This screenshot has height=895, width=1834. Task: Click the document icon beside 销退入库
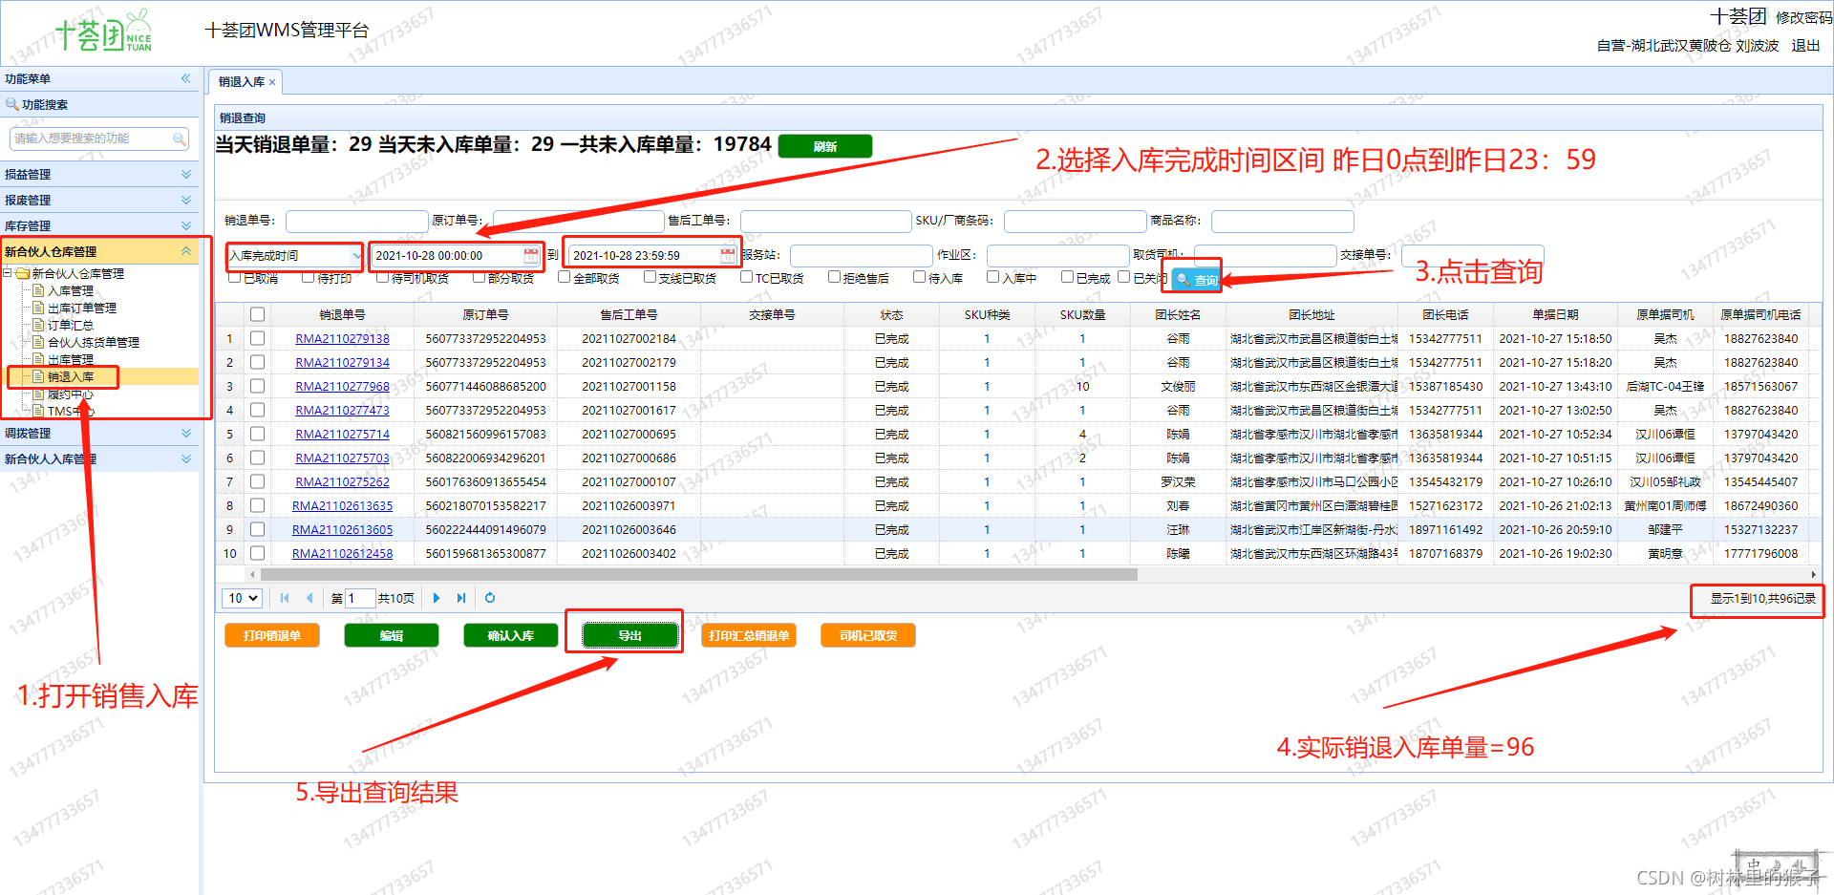click(38, 376)
